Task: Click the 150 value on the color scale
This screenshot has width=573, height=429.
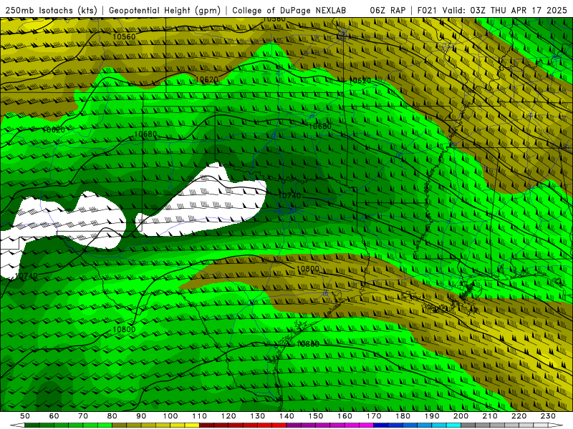Action: 316,416
